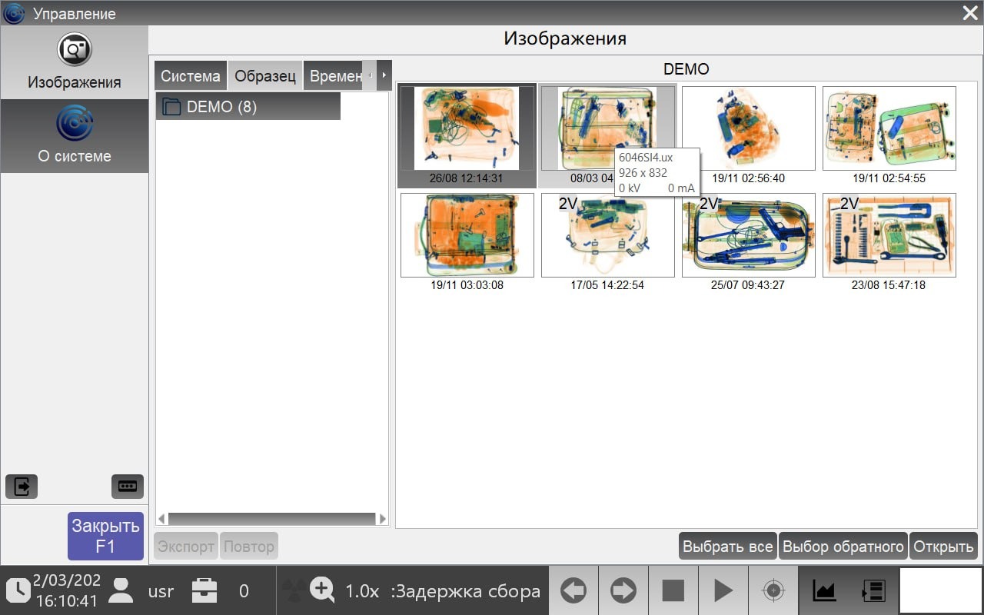Click the white preview box in status bar
The height and width of the screenshot is (615, 984).
click(941, 590)
